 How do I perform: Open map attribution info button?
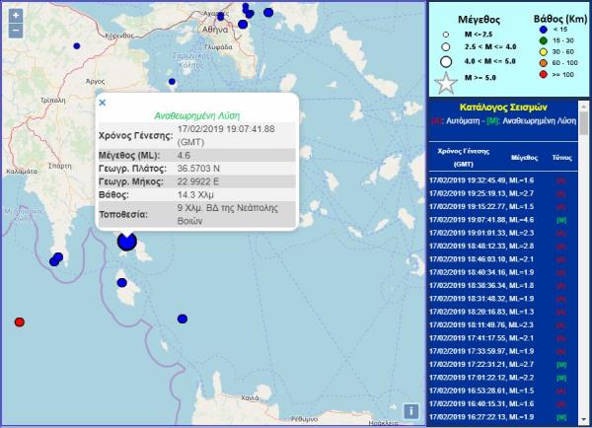(410, 410)
